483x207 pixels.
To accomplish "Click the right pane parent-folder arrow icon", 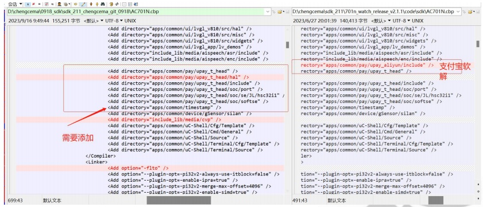I will [464, 11].
